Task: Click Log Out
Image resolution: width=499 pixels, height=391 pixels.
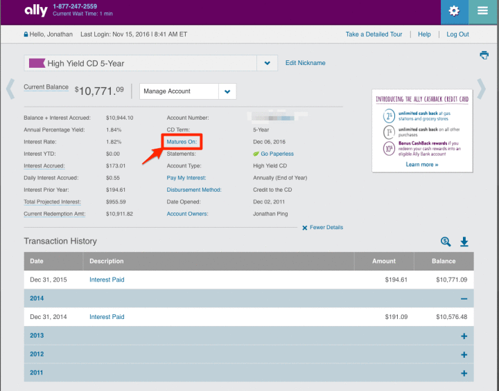Action: click(457, 35)
